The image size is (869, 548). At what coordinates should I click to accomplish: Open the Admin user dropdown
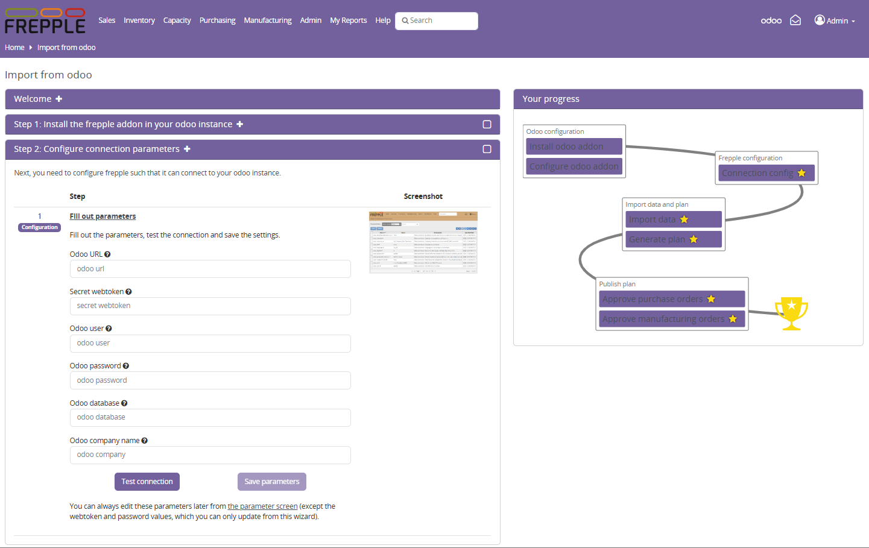[x=835, y=20]
